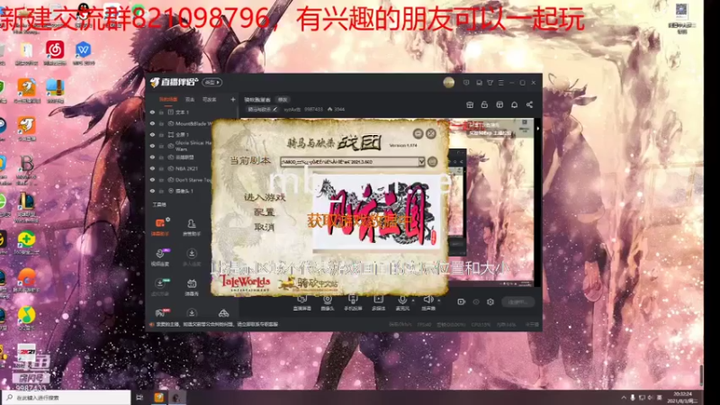Viewport: 720px width, 405px height.
Task: Lock the NBA 2K21 source layer
Action: [161, 168]
